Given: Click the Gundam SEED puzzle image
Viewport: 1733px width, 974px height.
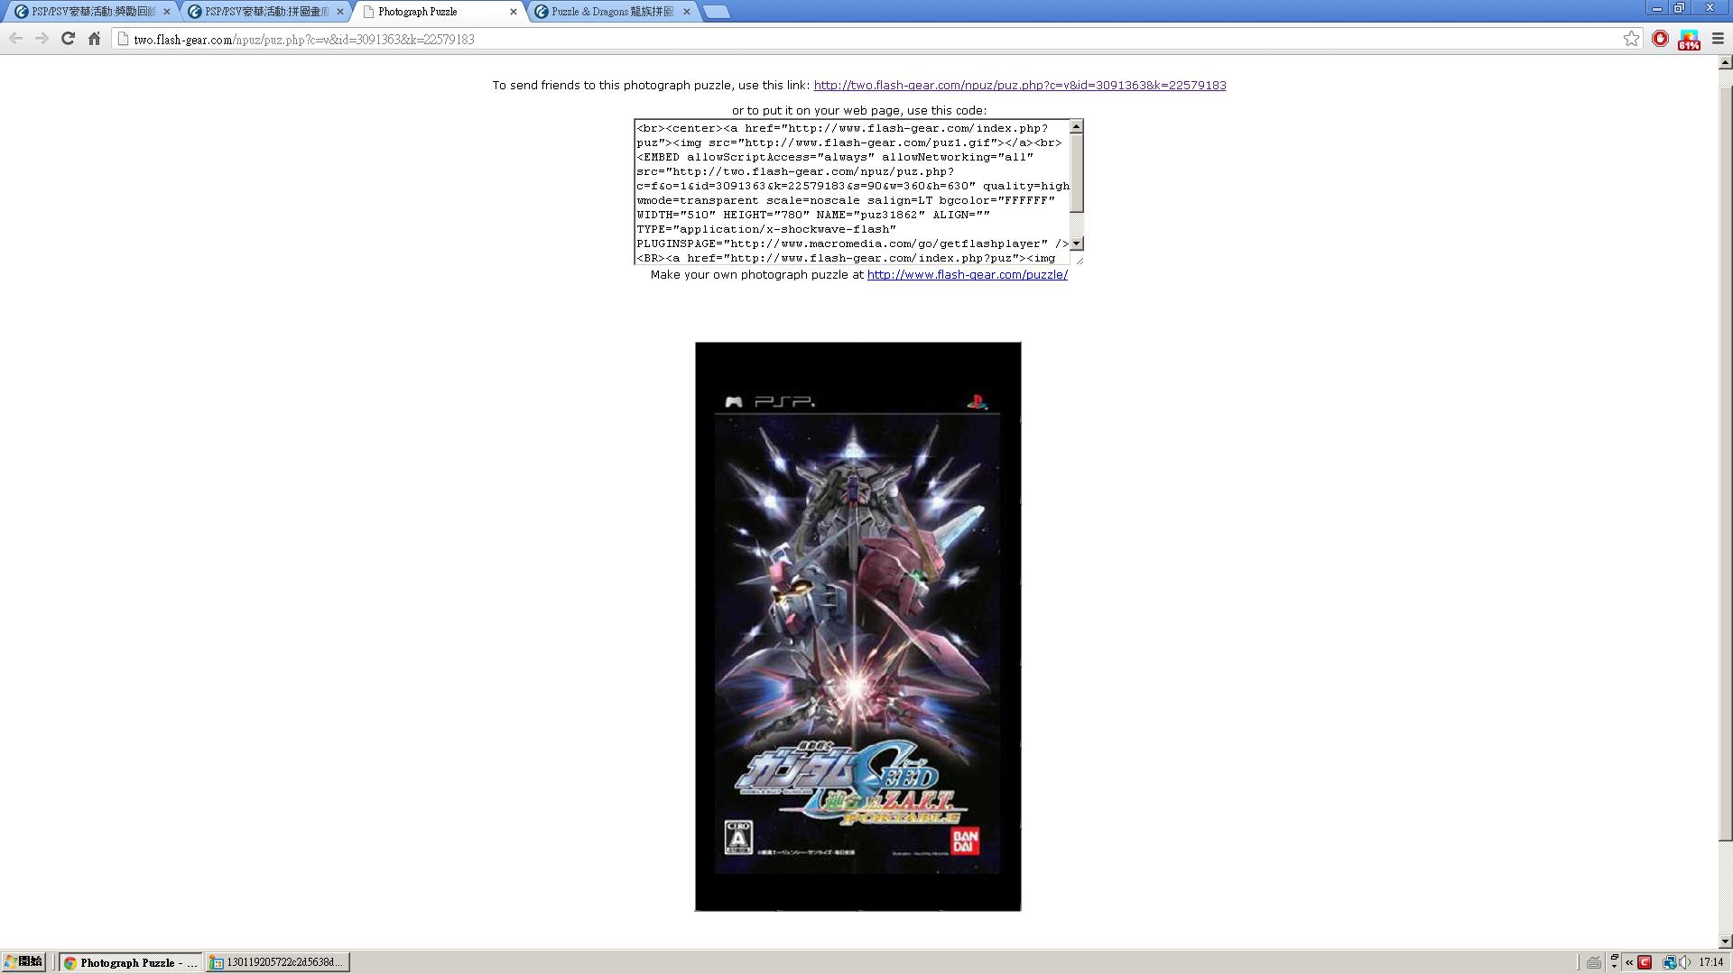Looking at the screenshot, I should [857, 627].
